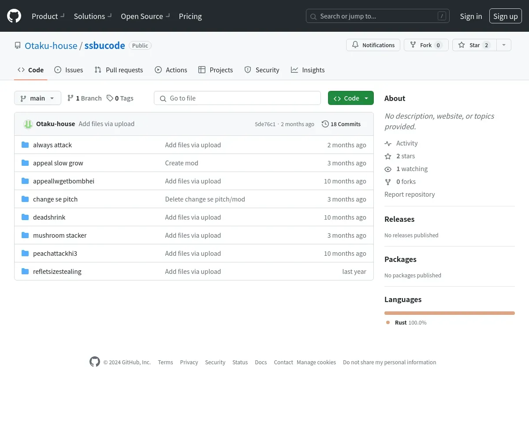
Task: View 18 Commits history
Action: [341, 124]
